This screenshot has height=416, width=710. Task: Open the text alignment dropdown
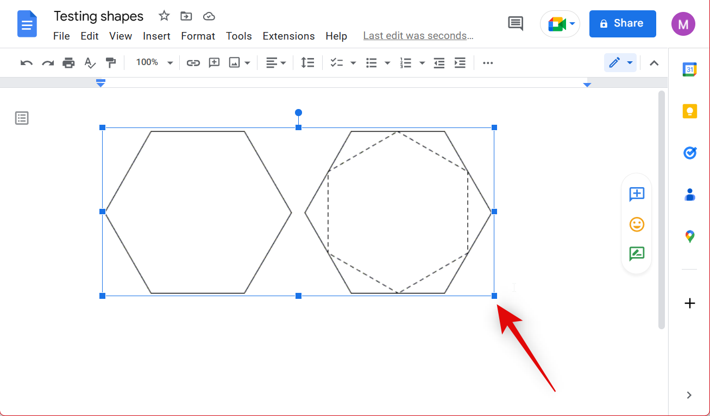click(276, 63)
